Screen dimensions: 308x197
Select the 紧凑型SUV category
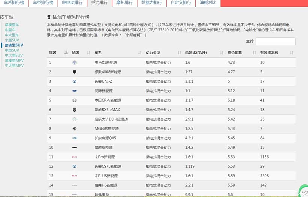click(14, 45)
